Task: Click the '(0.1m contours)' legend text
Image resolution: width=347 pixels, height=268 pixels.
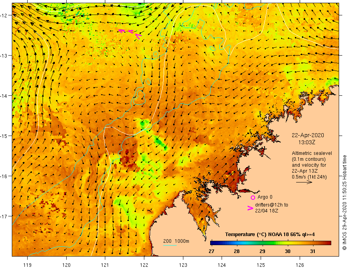Action: tap(309, 159)
